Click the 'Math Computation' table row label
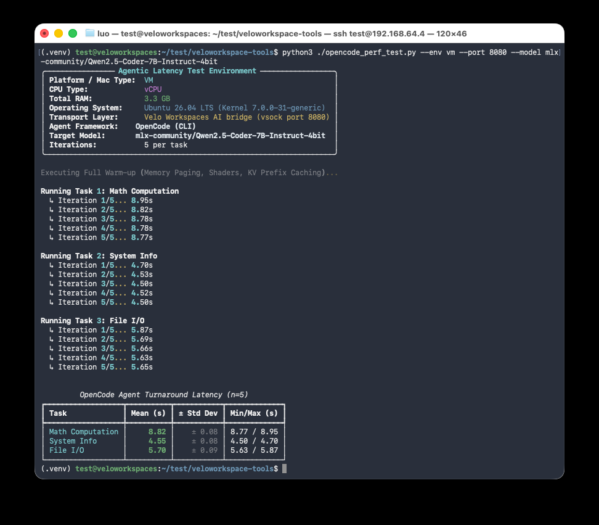The height and width of the screenshot is (525, 599). click(x=84, y=432)
